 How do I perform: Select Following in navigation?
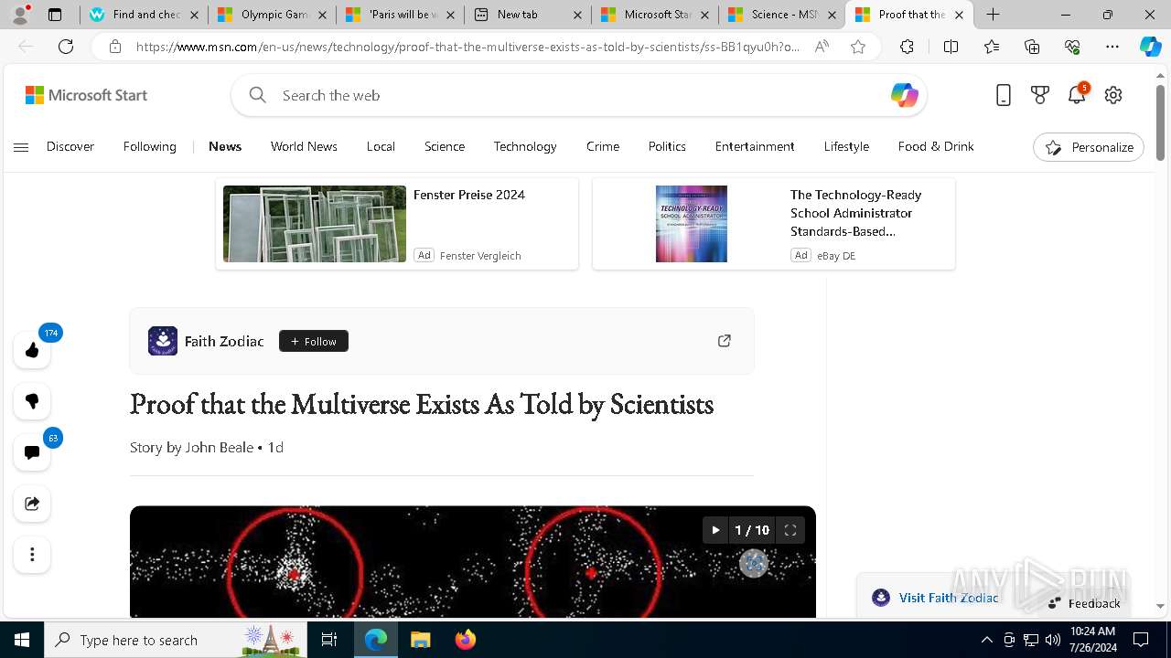pos(150,146)
